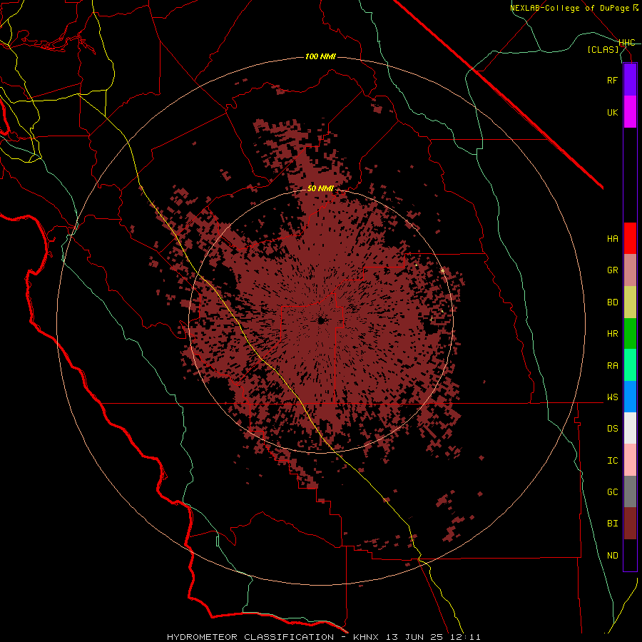Click the GR legend label
This screenshot has width=642, height=642.
[x=613, y=270]
